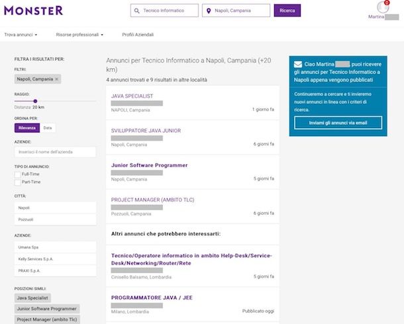This screenshot has height=324, width=404.
Task: Remove the Napoli, Campania filter tag
Action: coord(57,79)
